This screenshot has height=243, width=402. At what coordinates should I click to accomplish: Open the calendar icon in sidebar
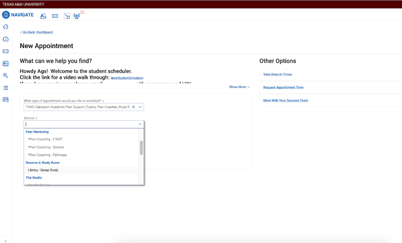click(6, 63)
